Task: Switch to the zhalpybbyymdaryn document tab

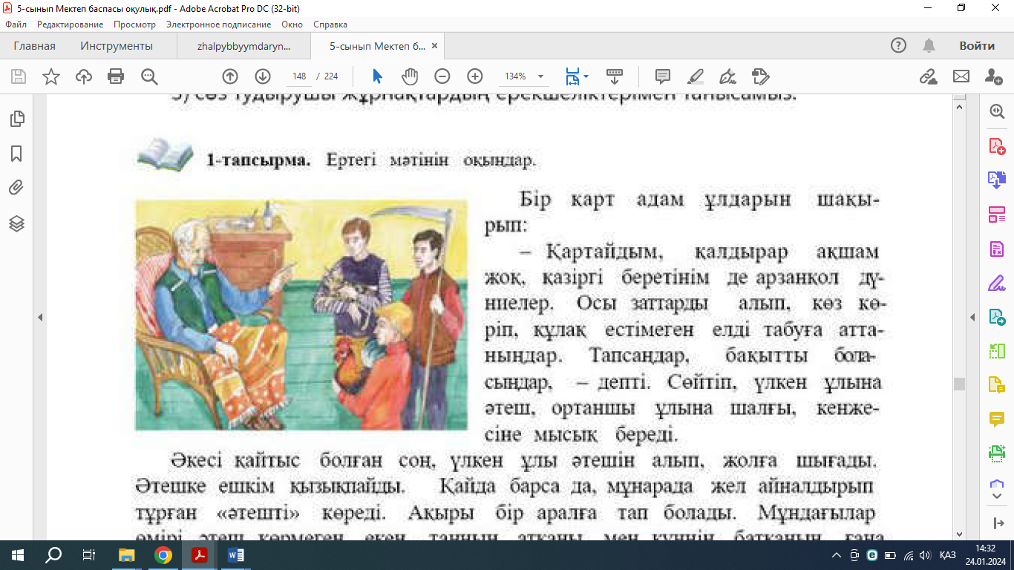Action: pyautogui.click(x=244, y=46)
